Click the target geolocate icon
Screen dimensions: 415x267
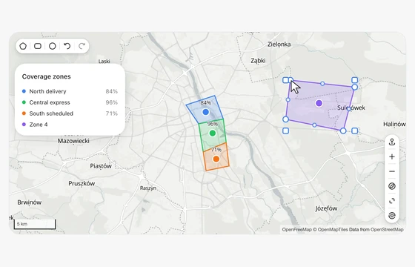pos(392,216)
